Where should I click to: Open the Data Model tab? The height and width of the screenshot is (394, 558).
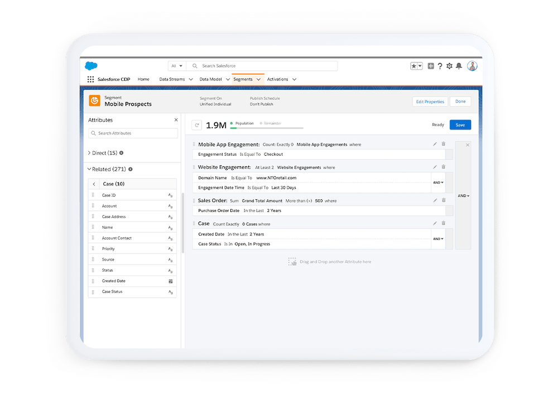click(211, 79)
